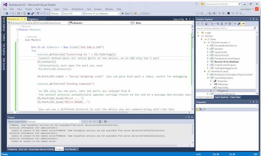Click Home icon in Solution Explorer toolbar
Screen dimensions: 261x156
coord(206,24)
